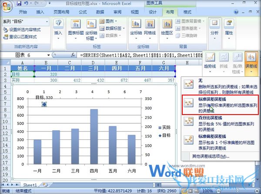Open the Trendline (趋势线) menu
This screenshot has height=194, width=261.
tap(210, 63)
